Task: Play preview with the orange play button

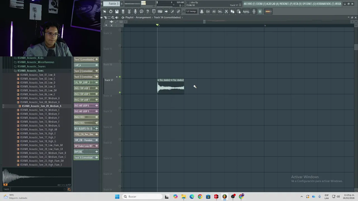Action: [5, 185]
